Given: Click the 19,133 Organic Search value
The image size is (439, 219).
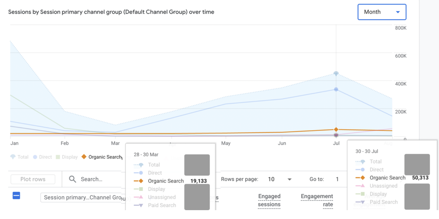Looking at the screenshot, I should [198, 181].
